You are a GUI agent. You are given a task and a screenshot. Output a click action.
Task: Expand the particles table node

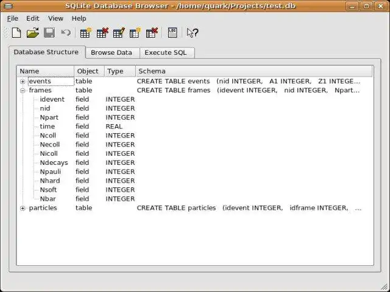pos(23,208)
